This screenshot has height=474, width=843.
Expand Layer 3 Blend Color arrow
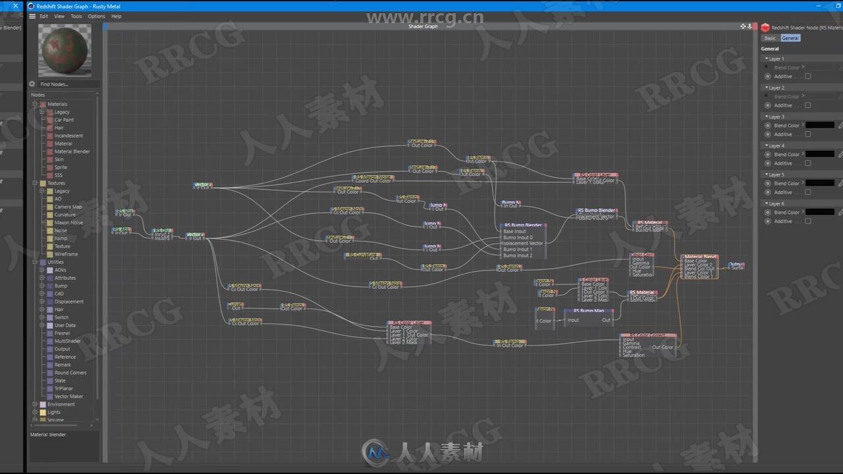pyautogui.click(x=803, y=125)
